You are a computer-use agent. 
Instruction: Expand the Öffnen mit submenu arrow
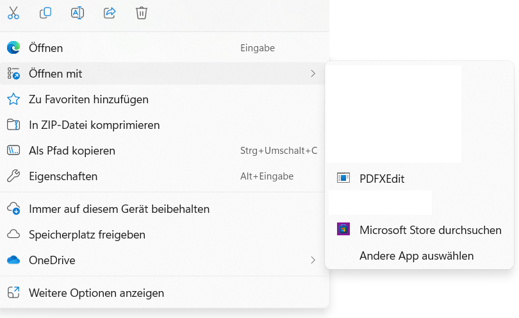pyautogui.click(x=313, y=74)
